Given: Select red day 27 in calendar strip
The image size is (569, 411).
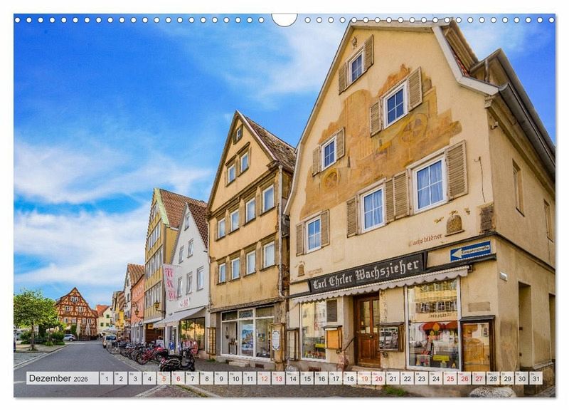Looking at the screenshot, I should tap(479, 378).
